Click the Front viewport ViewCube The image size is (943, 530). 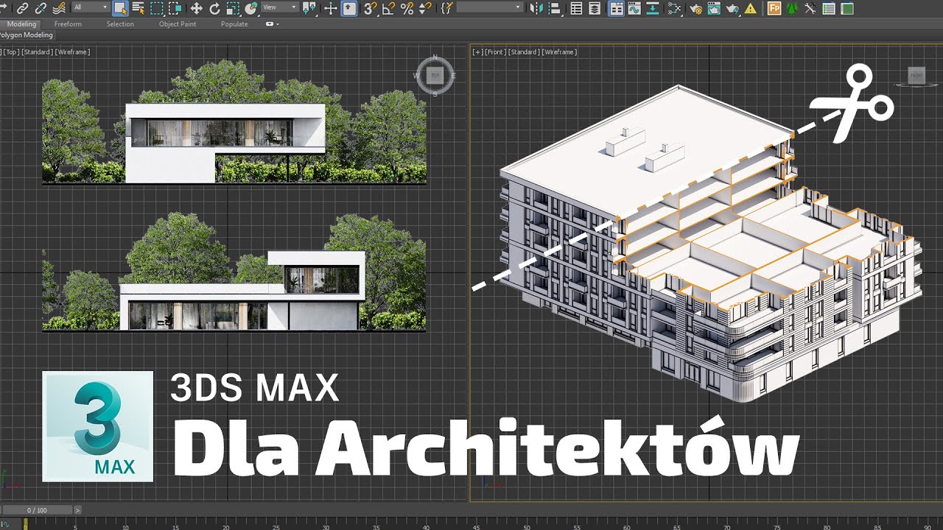(916, 75)
